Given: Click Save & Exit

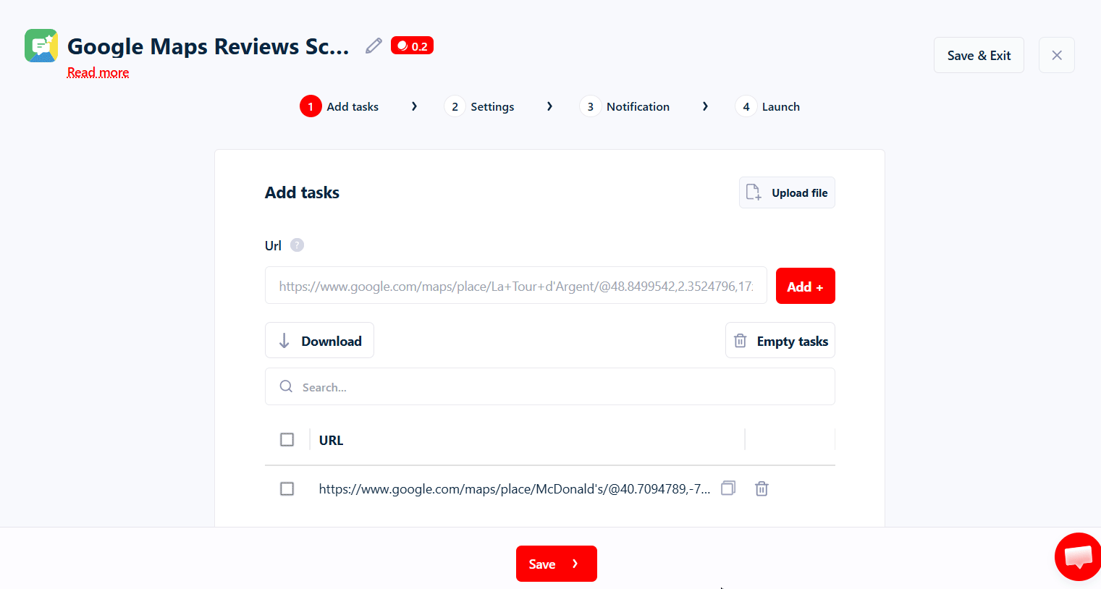Looking at the screenshot, I should 979,55.
